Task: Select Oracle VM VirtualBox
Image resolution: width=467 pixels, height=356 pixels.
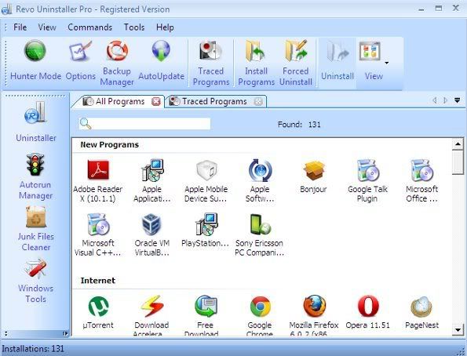Action: click(x=152, y=235)
